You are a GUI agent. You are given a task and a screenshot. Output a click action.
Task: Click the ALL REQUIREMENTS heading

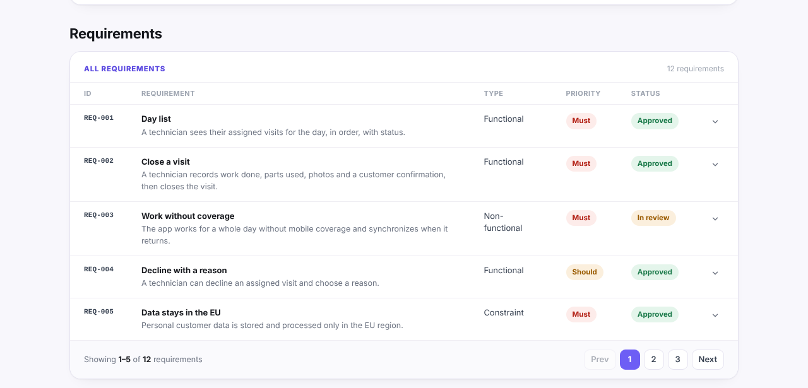(x=124, y=69)
